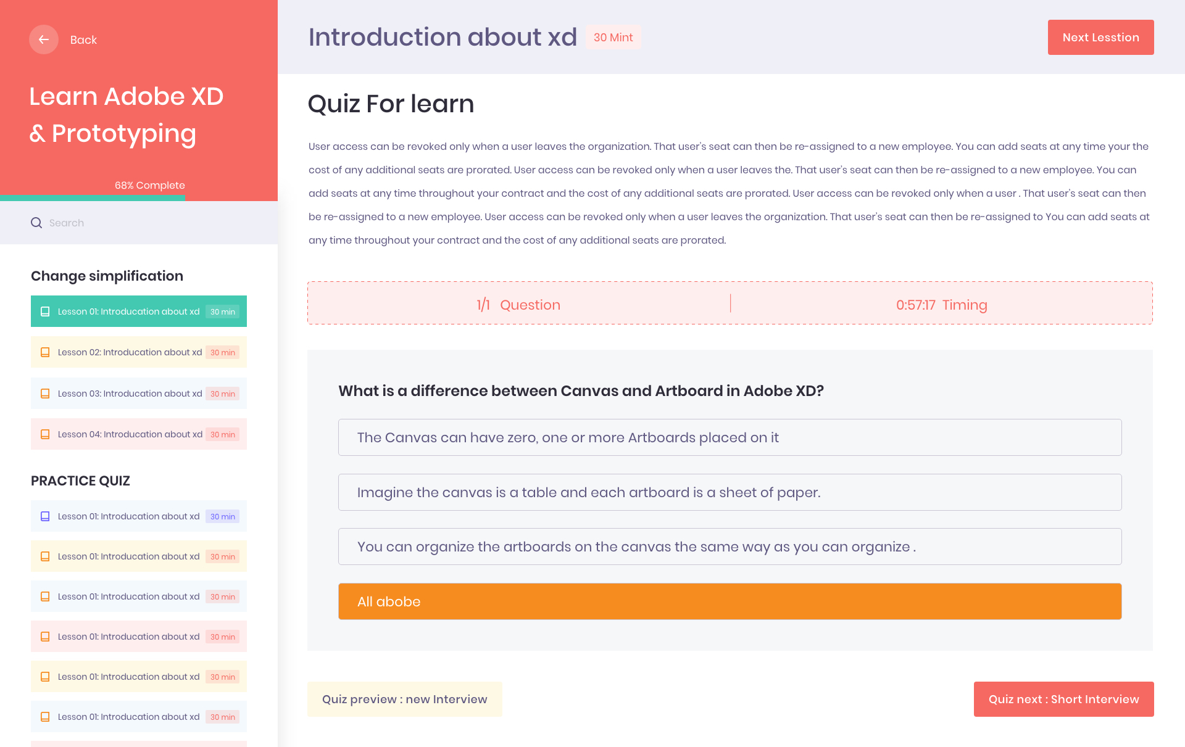Click the "30 min" badge on Lesson 03
1185x747 pixels.
coord(223,394)
